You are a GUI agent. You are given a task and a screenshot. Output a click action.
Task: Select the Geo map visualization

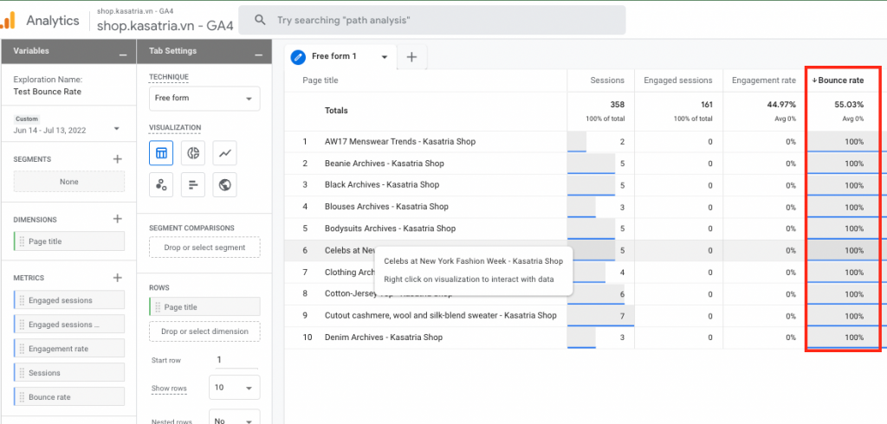pos(224,184)
